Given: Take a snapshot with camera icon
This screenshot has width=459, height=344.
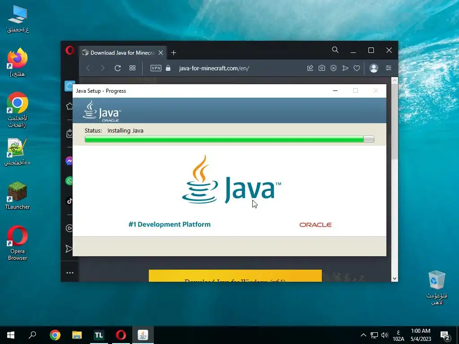Looking at the screenshot, I should [322, 68].
